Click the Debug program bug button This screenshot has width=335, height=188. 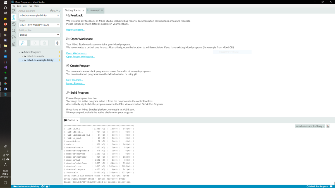[x=44, y=43]
